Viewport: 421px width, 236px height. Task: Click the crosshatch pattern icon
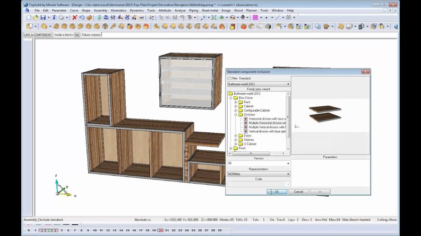click(x=288, y=17)
